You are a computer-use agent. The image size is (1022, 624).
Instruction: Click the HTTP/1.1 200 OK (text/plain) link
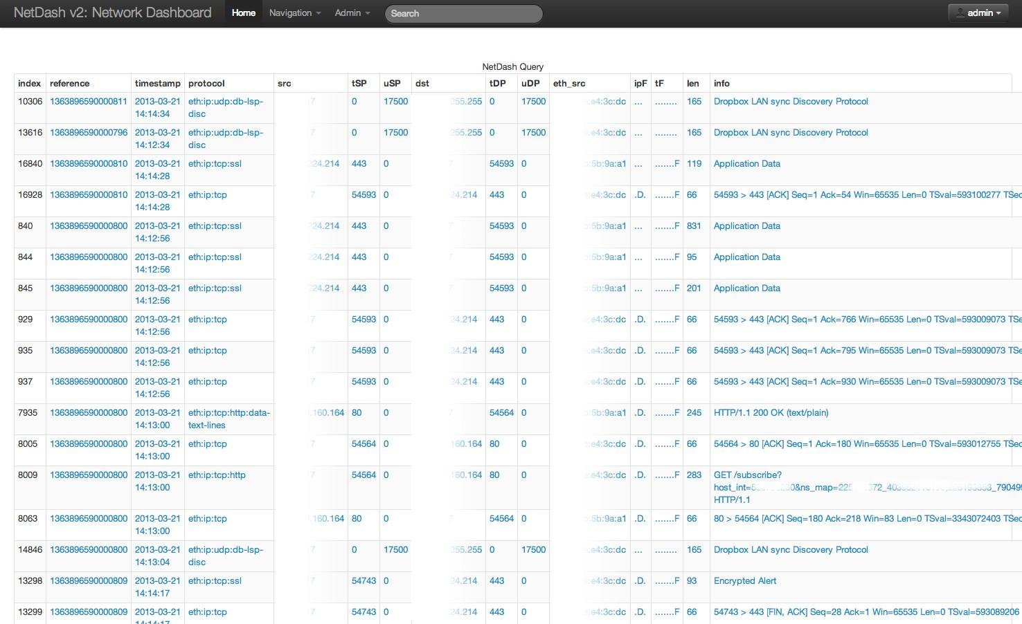point(771,412)
